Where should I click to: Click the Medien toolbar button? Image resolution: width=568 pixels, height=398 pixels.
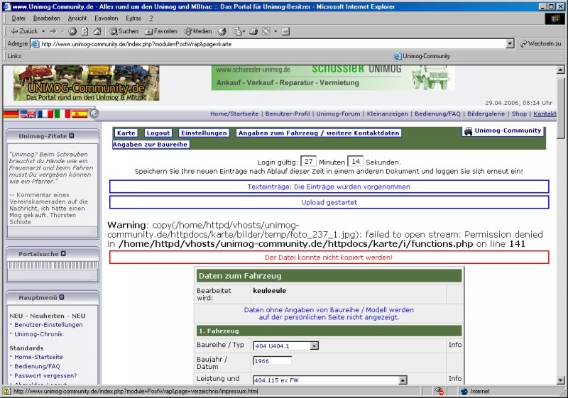(197, 31)
